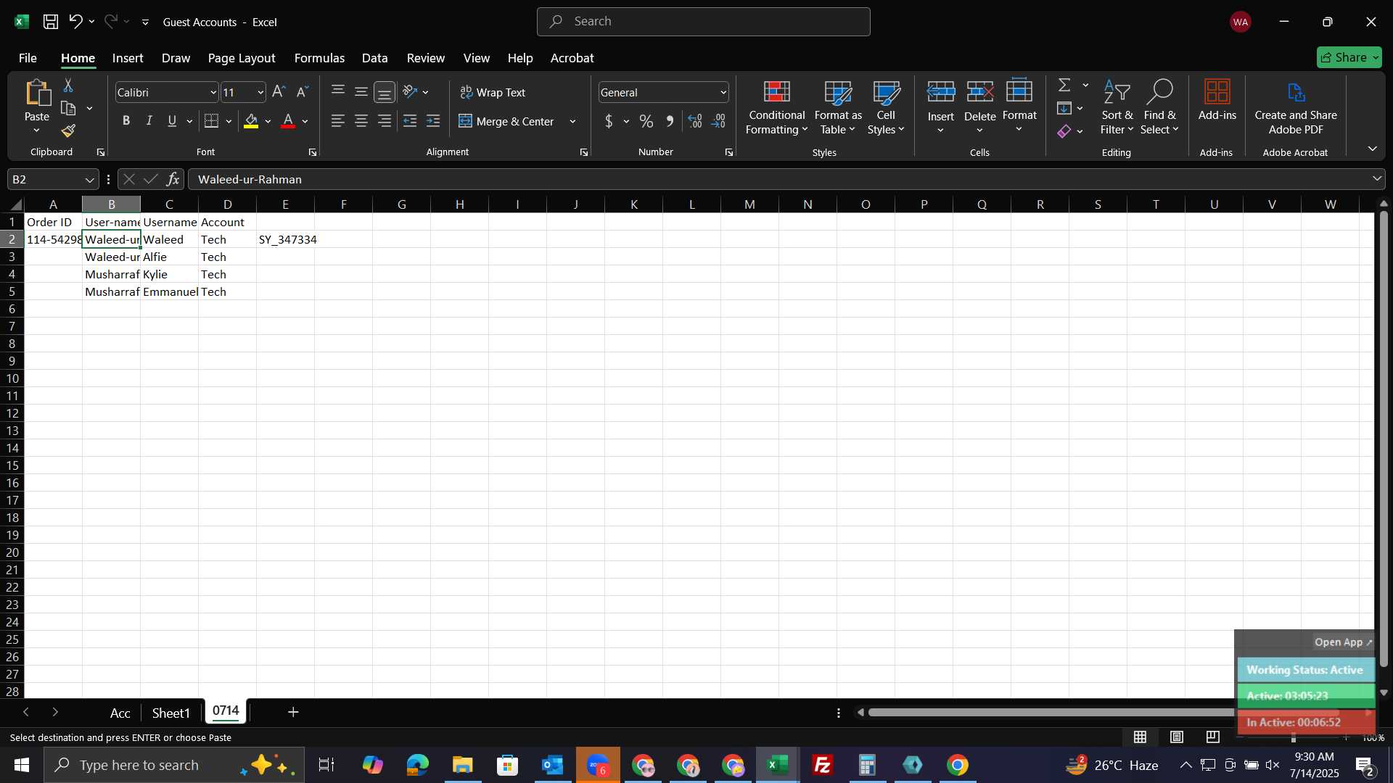Screen dimensions: 1393x783
Task: Click Increase Indent icon
Action: tap(433, 121)
